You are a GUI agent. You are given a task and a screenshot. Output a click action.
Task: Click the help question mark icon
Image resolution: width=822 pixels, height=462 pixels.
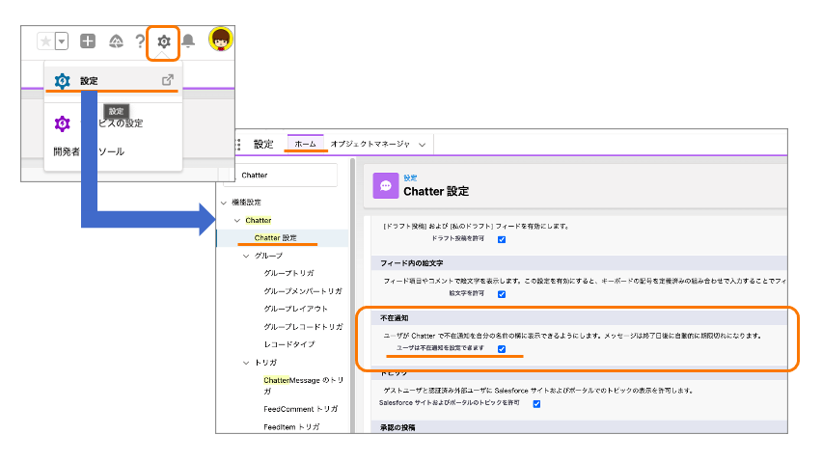coord(140,41)
